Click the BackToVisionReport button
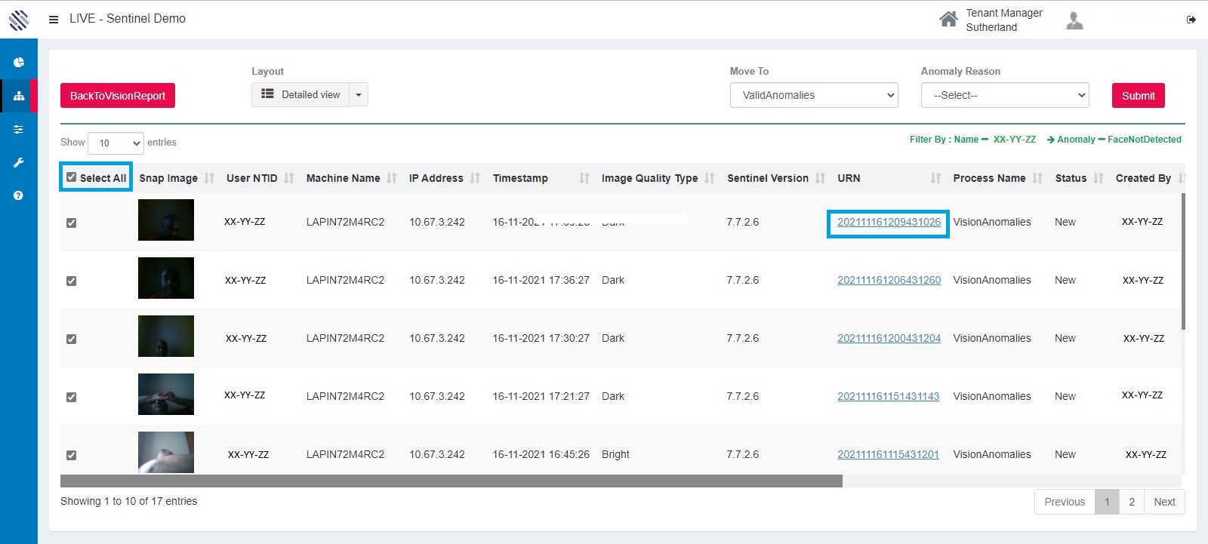Image resolution: width=1208 pixels, height=544 pixels. click(118, 96)
